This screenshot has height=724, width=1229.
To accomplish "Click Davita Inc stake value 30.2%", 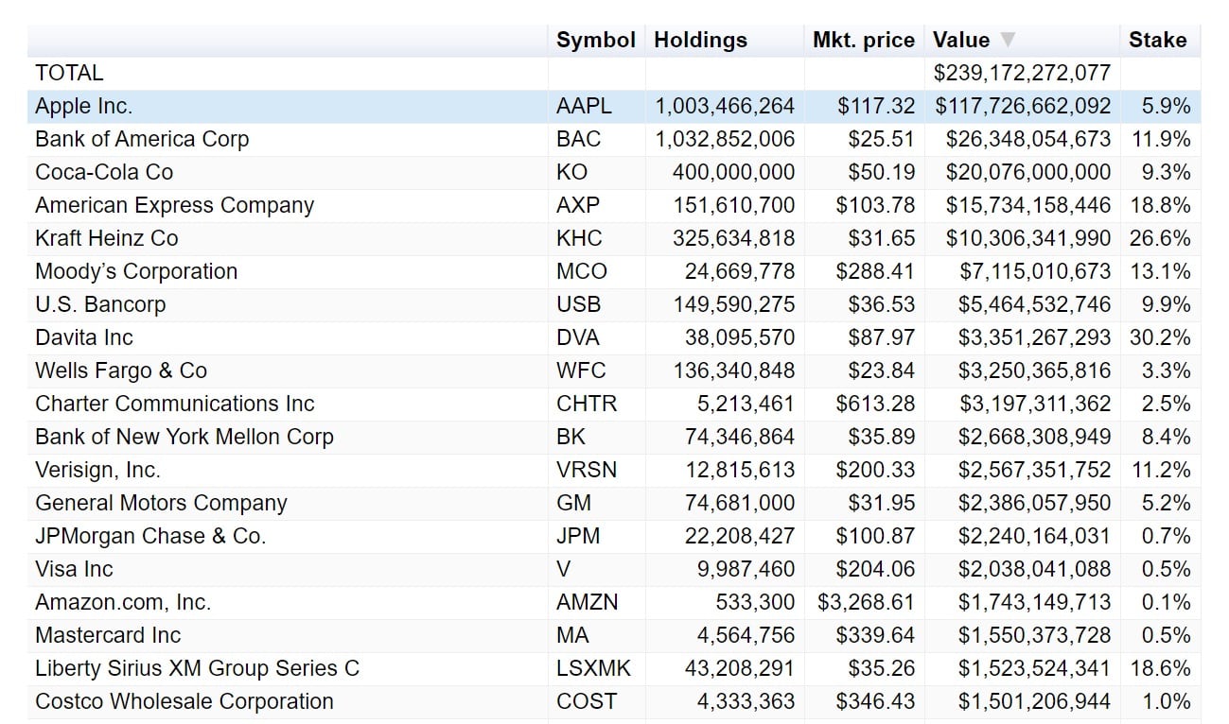I will 1159,337.
